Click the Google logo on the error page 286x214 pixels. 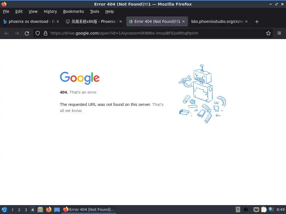click(x=80, y=78)
